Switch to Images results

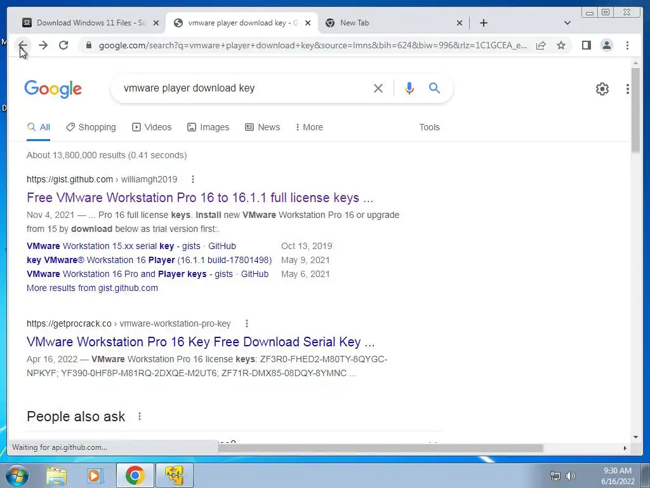[208, 127]
